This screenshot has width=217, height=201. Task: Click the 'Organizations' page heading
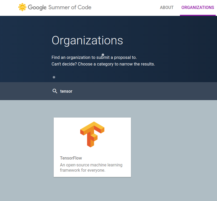pyautogui.click(x=87, y=40)
